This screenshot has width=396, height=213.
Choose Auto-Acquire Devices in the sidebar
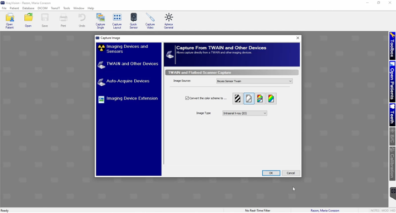128,81
